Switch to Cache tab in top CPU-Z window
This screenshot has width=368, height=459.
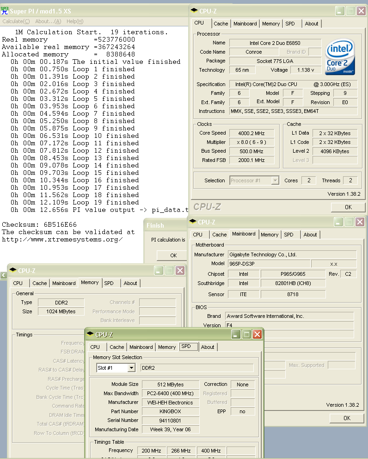pyautogui.click(x=221, y=24)
